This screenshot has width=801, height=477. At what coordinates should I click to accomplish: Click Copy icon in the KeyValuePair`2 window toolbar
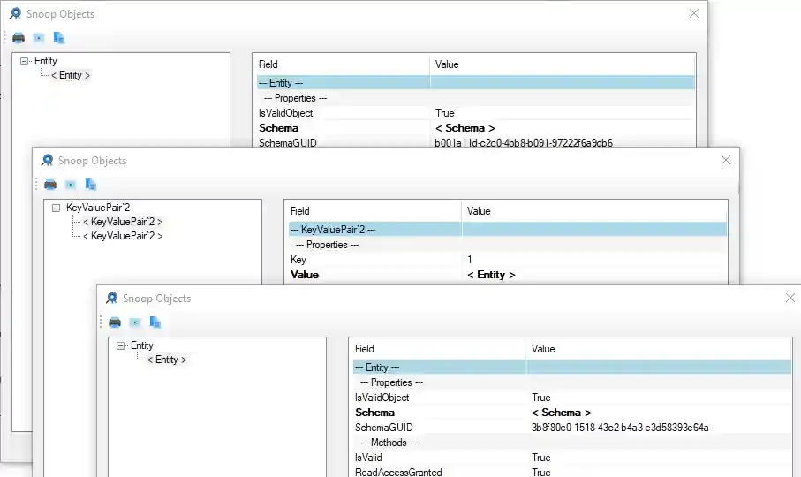pyautogui.click(x=91, y=185)
